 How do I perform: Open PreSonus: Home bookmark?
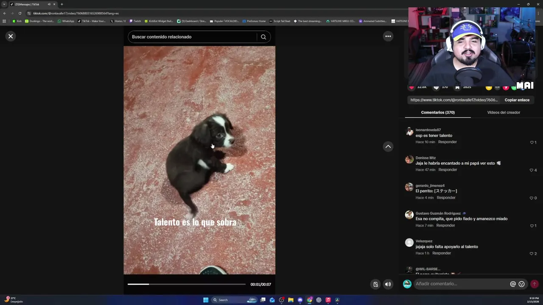point(254,21)
